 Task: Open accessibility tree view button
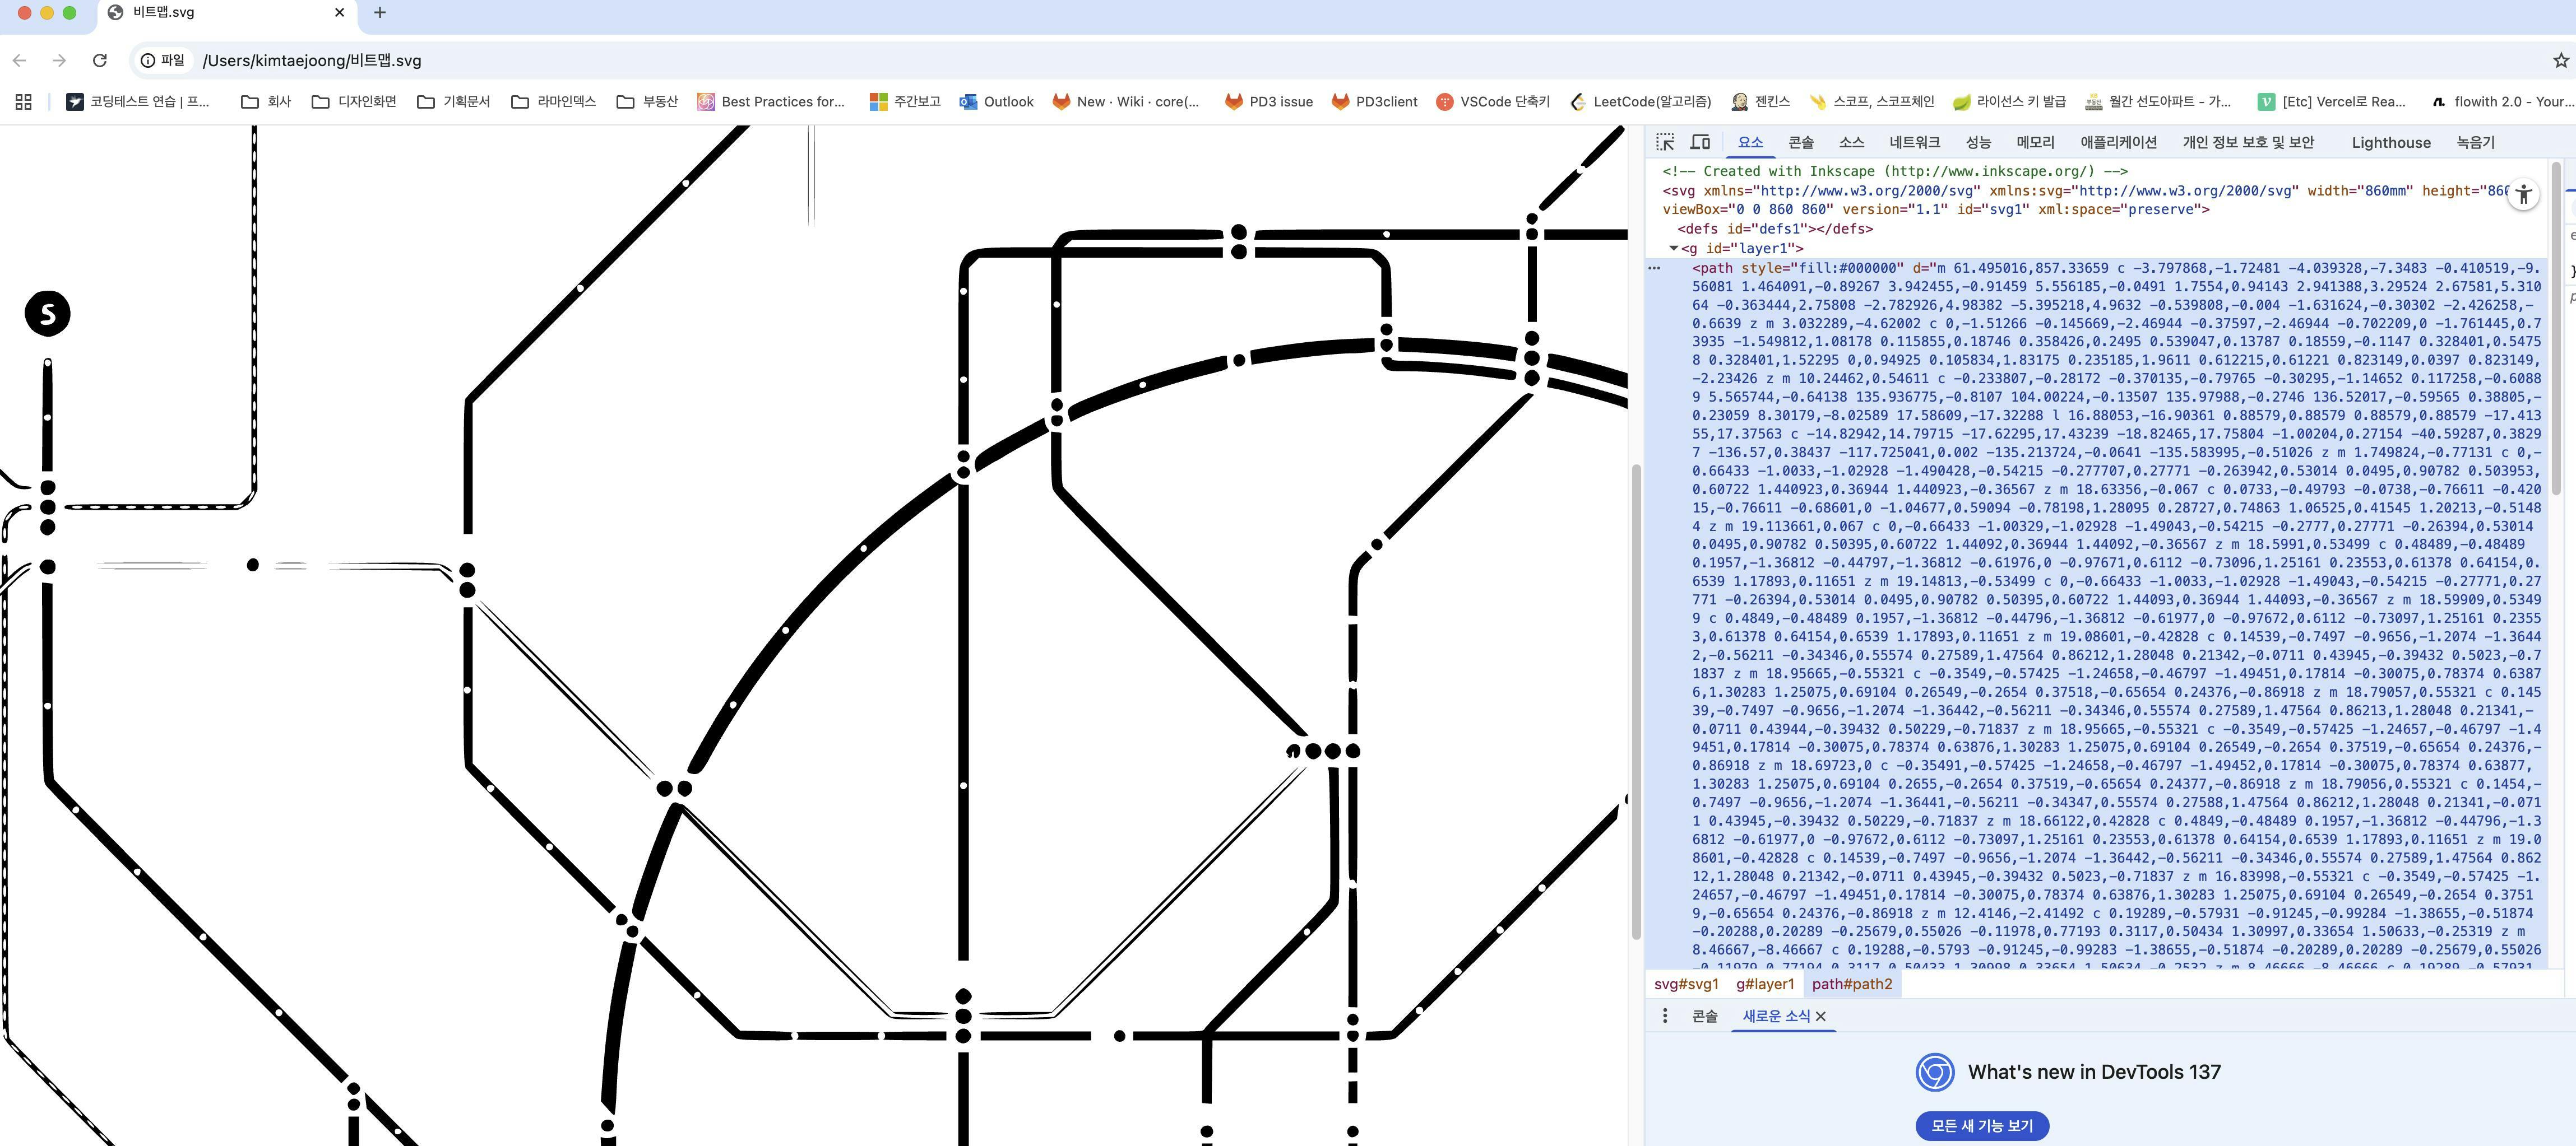[2524, 194]
